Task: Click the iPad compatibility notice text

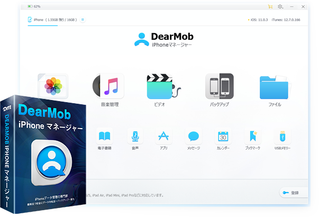Action: tap(125, 195)
